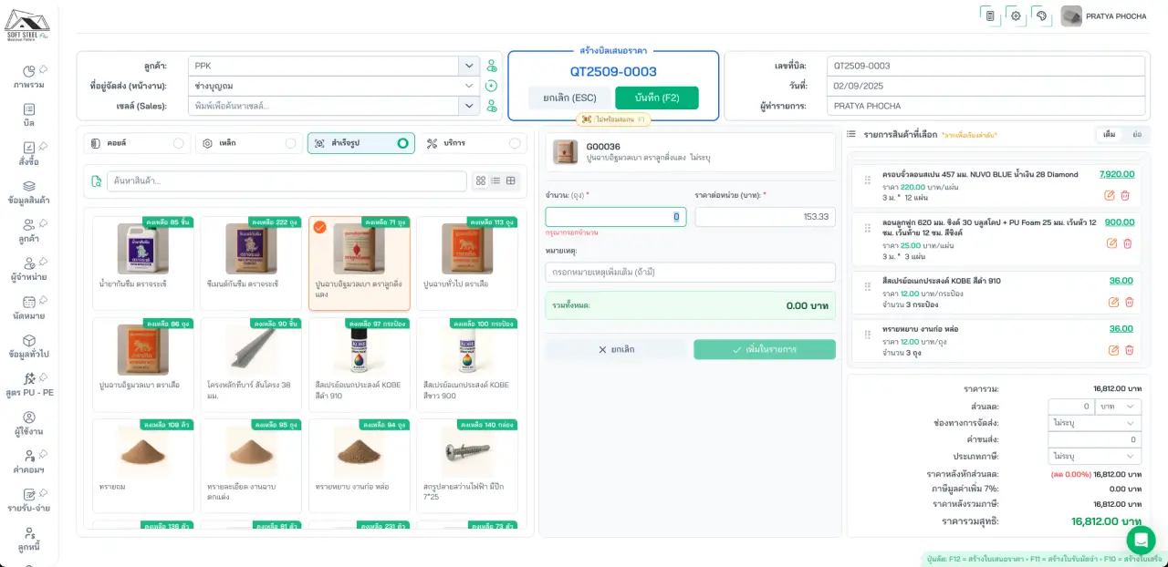The image size is (1168, 567).
Task: Select the เหล็ก category radio
Action: point(290,143)
